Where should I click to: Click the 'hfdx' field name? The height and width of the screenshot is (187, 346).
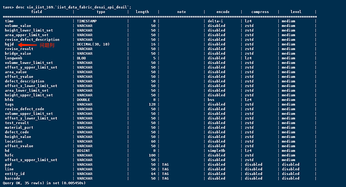coord(9,99)
